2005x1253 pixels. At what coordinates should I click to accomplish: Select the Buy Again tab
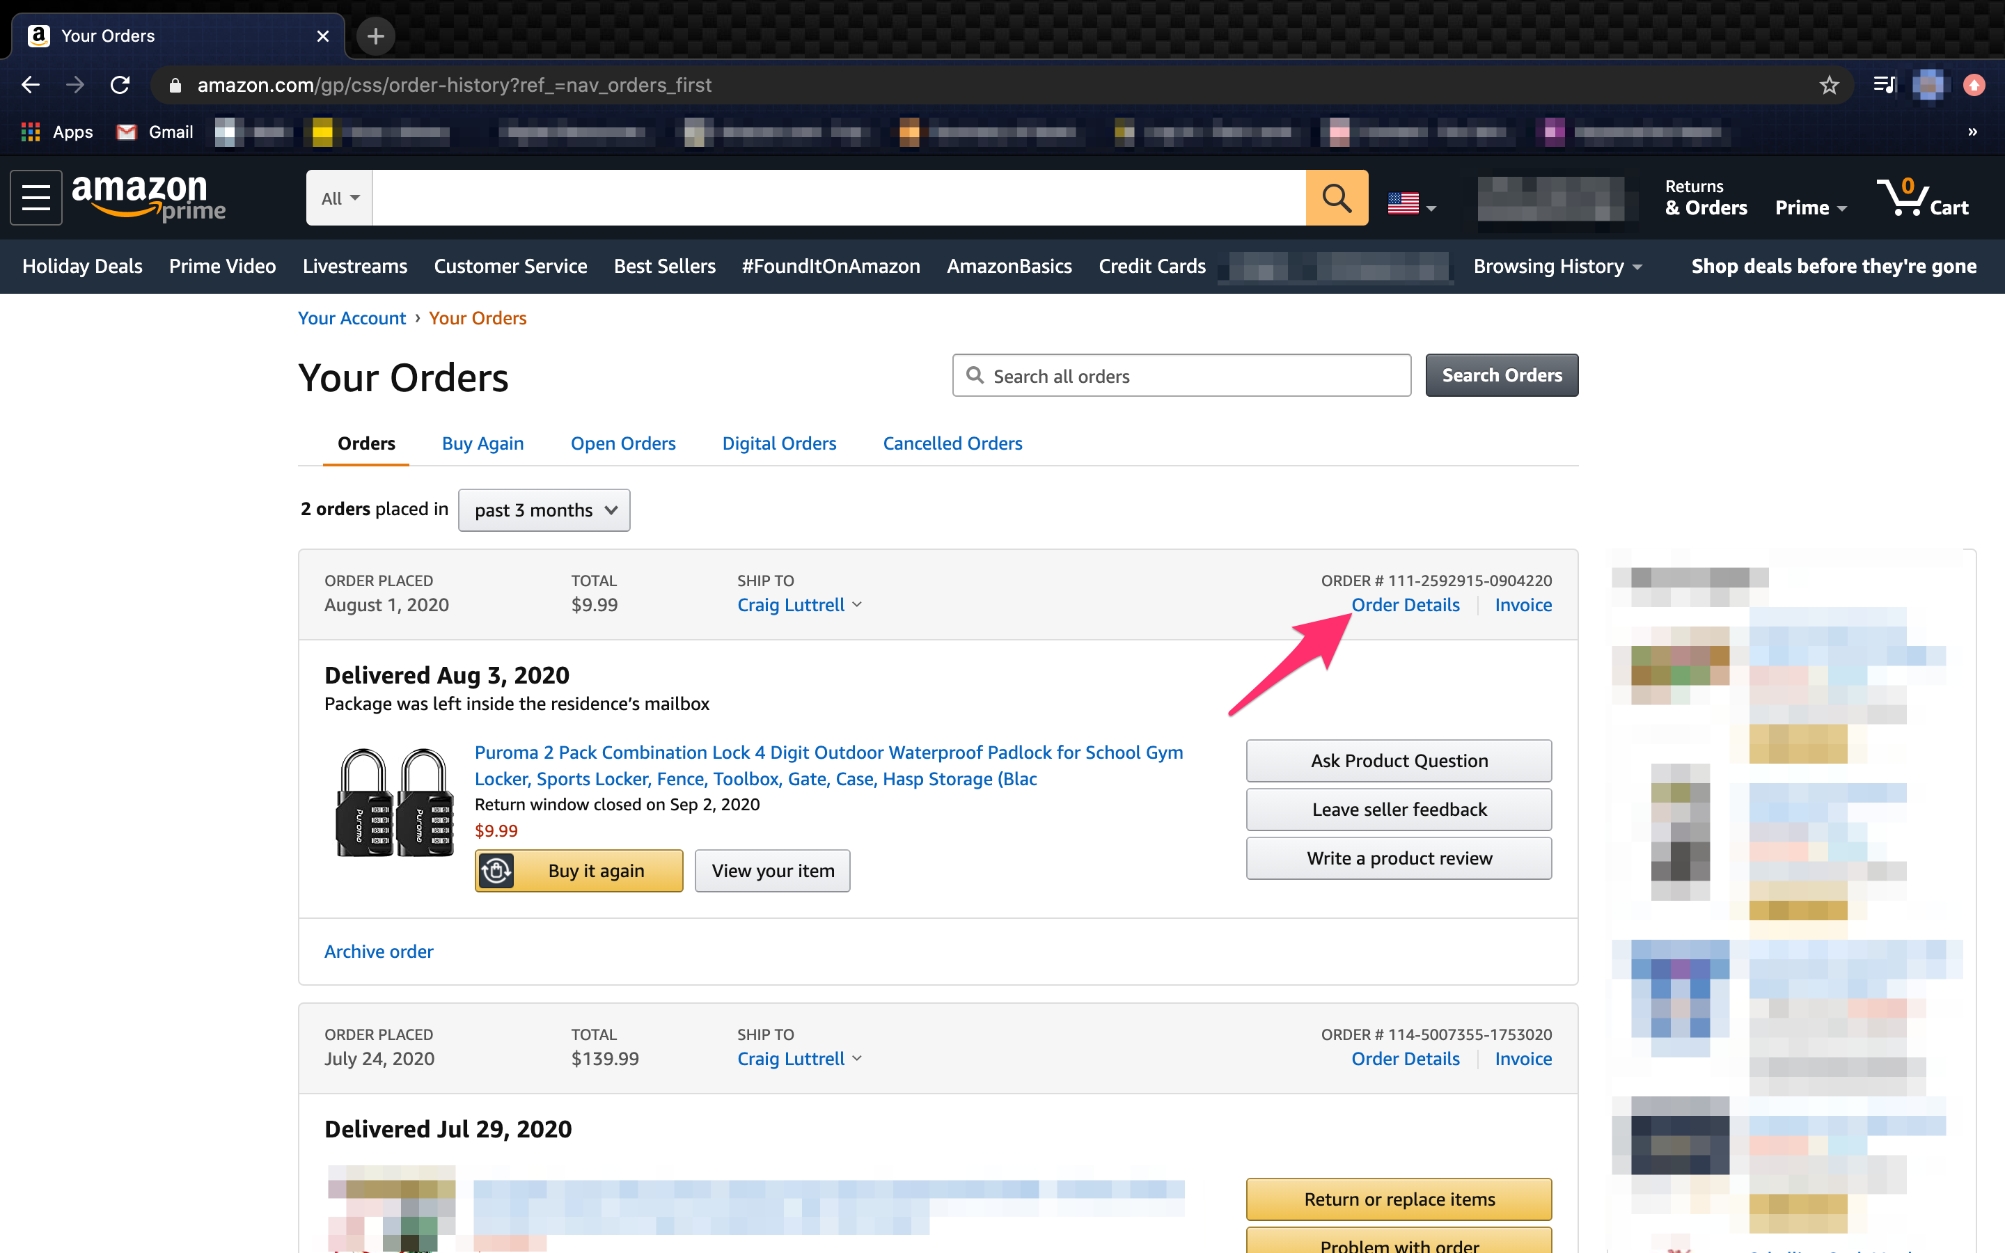pos(482,443)
